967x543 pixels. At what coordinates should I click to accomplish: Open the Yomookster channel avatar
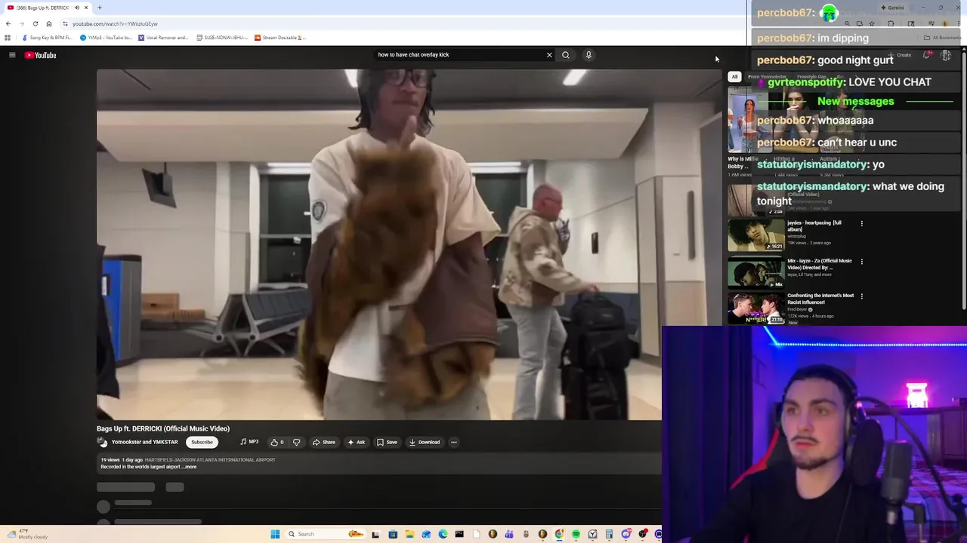pyautogui.click(x=103, y=442)
